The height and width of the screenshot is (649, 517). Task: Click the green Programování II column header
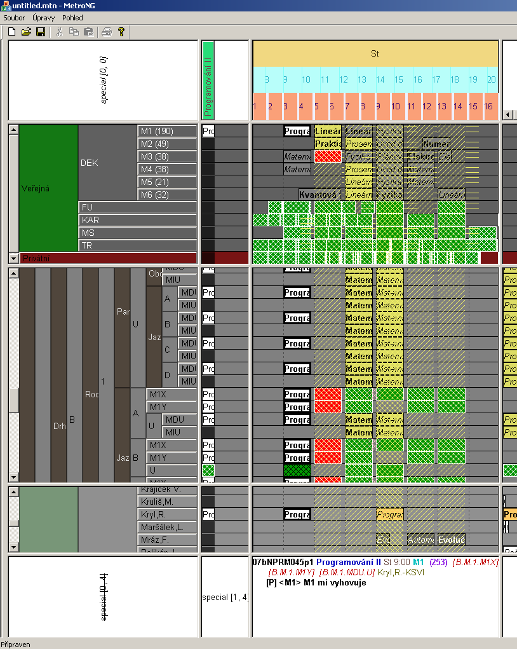208,79
